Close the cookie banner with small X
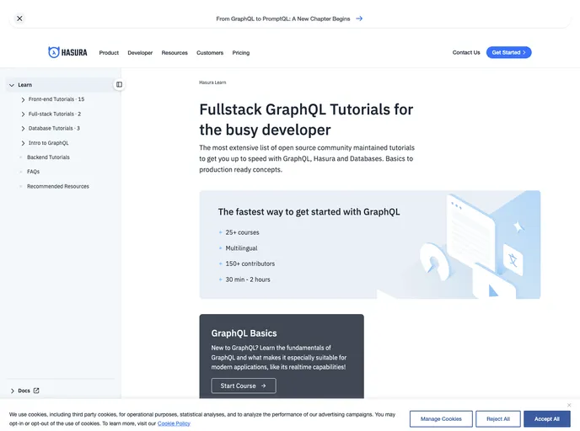This screenshot has width=580, height=431. coord(569,405)
